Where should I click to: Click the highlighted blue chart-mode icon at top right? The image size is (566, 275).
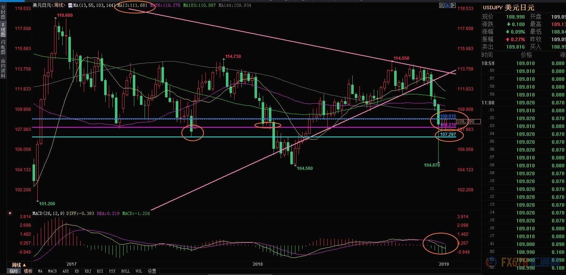[x=448, y=5]
